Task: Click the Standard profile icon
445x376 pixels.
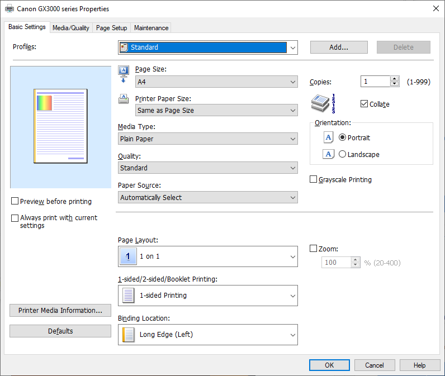Action: click(124, 47)
